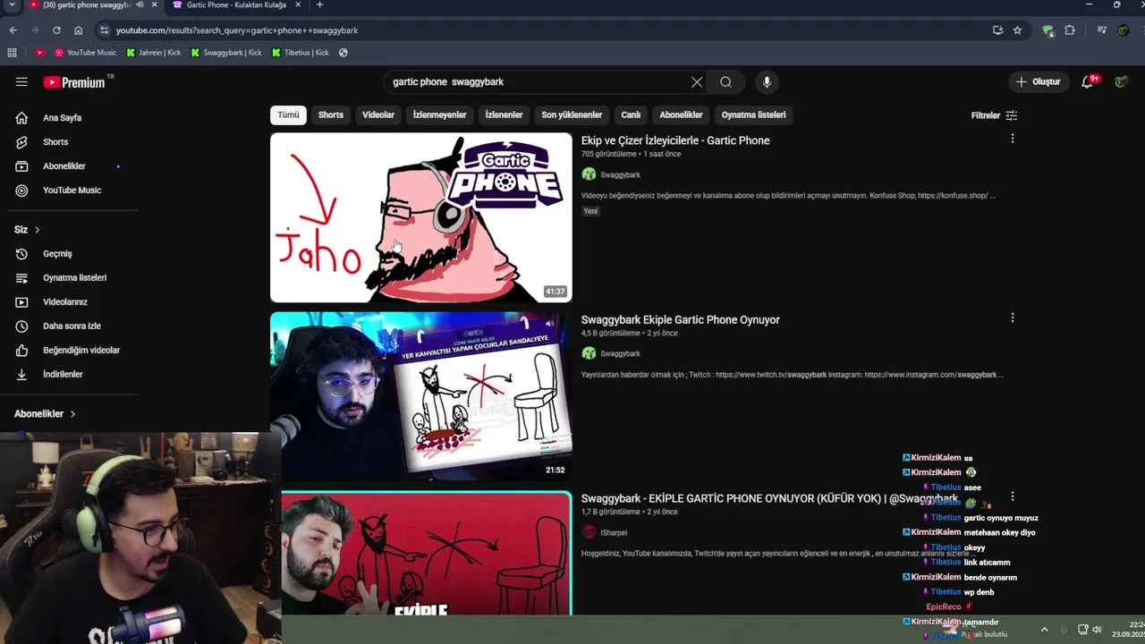Screen dimensions: 1145x644
Task: Open options menu for Ekip ve Çizer video
Action: (1013, 139)
